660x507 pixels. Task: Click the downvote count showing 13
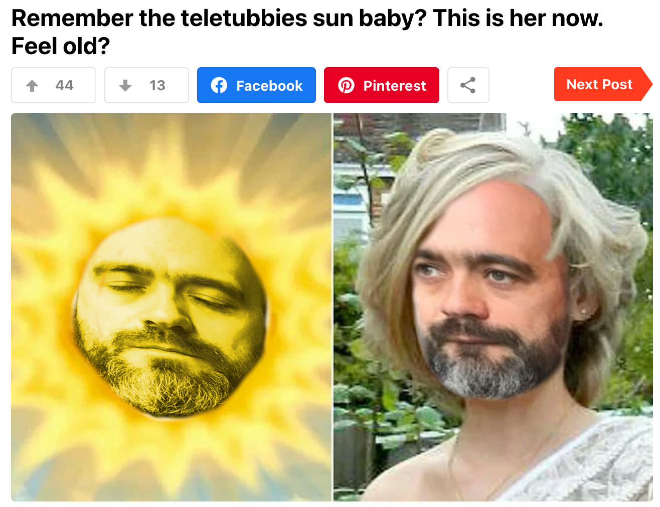157,86
